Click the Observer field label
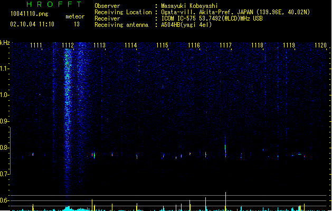332x211 pixels. 107,6
